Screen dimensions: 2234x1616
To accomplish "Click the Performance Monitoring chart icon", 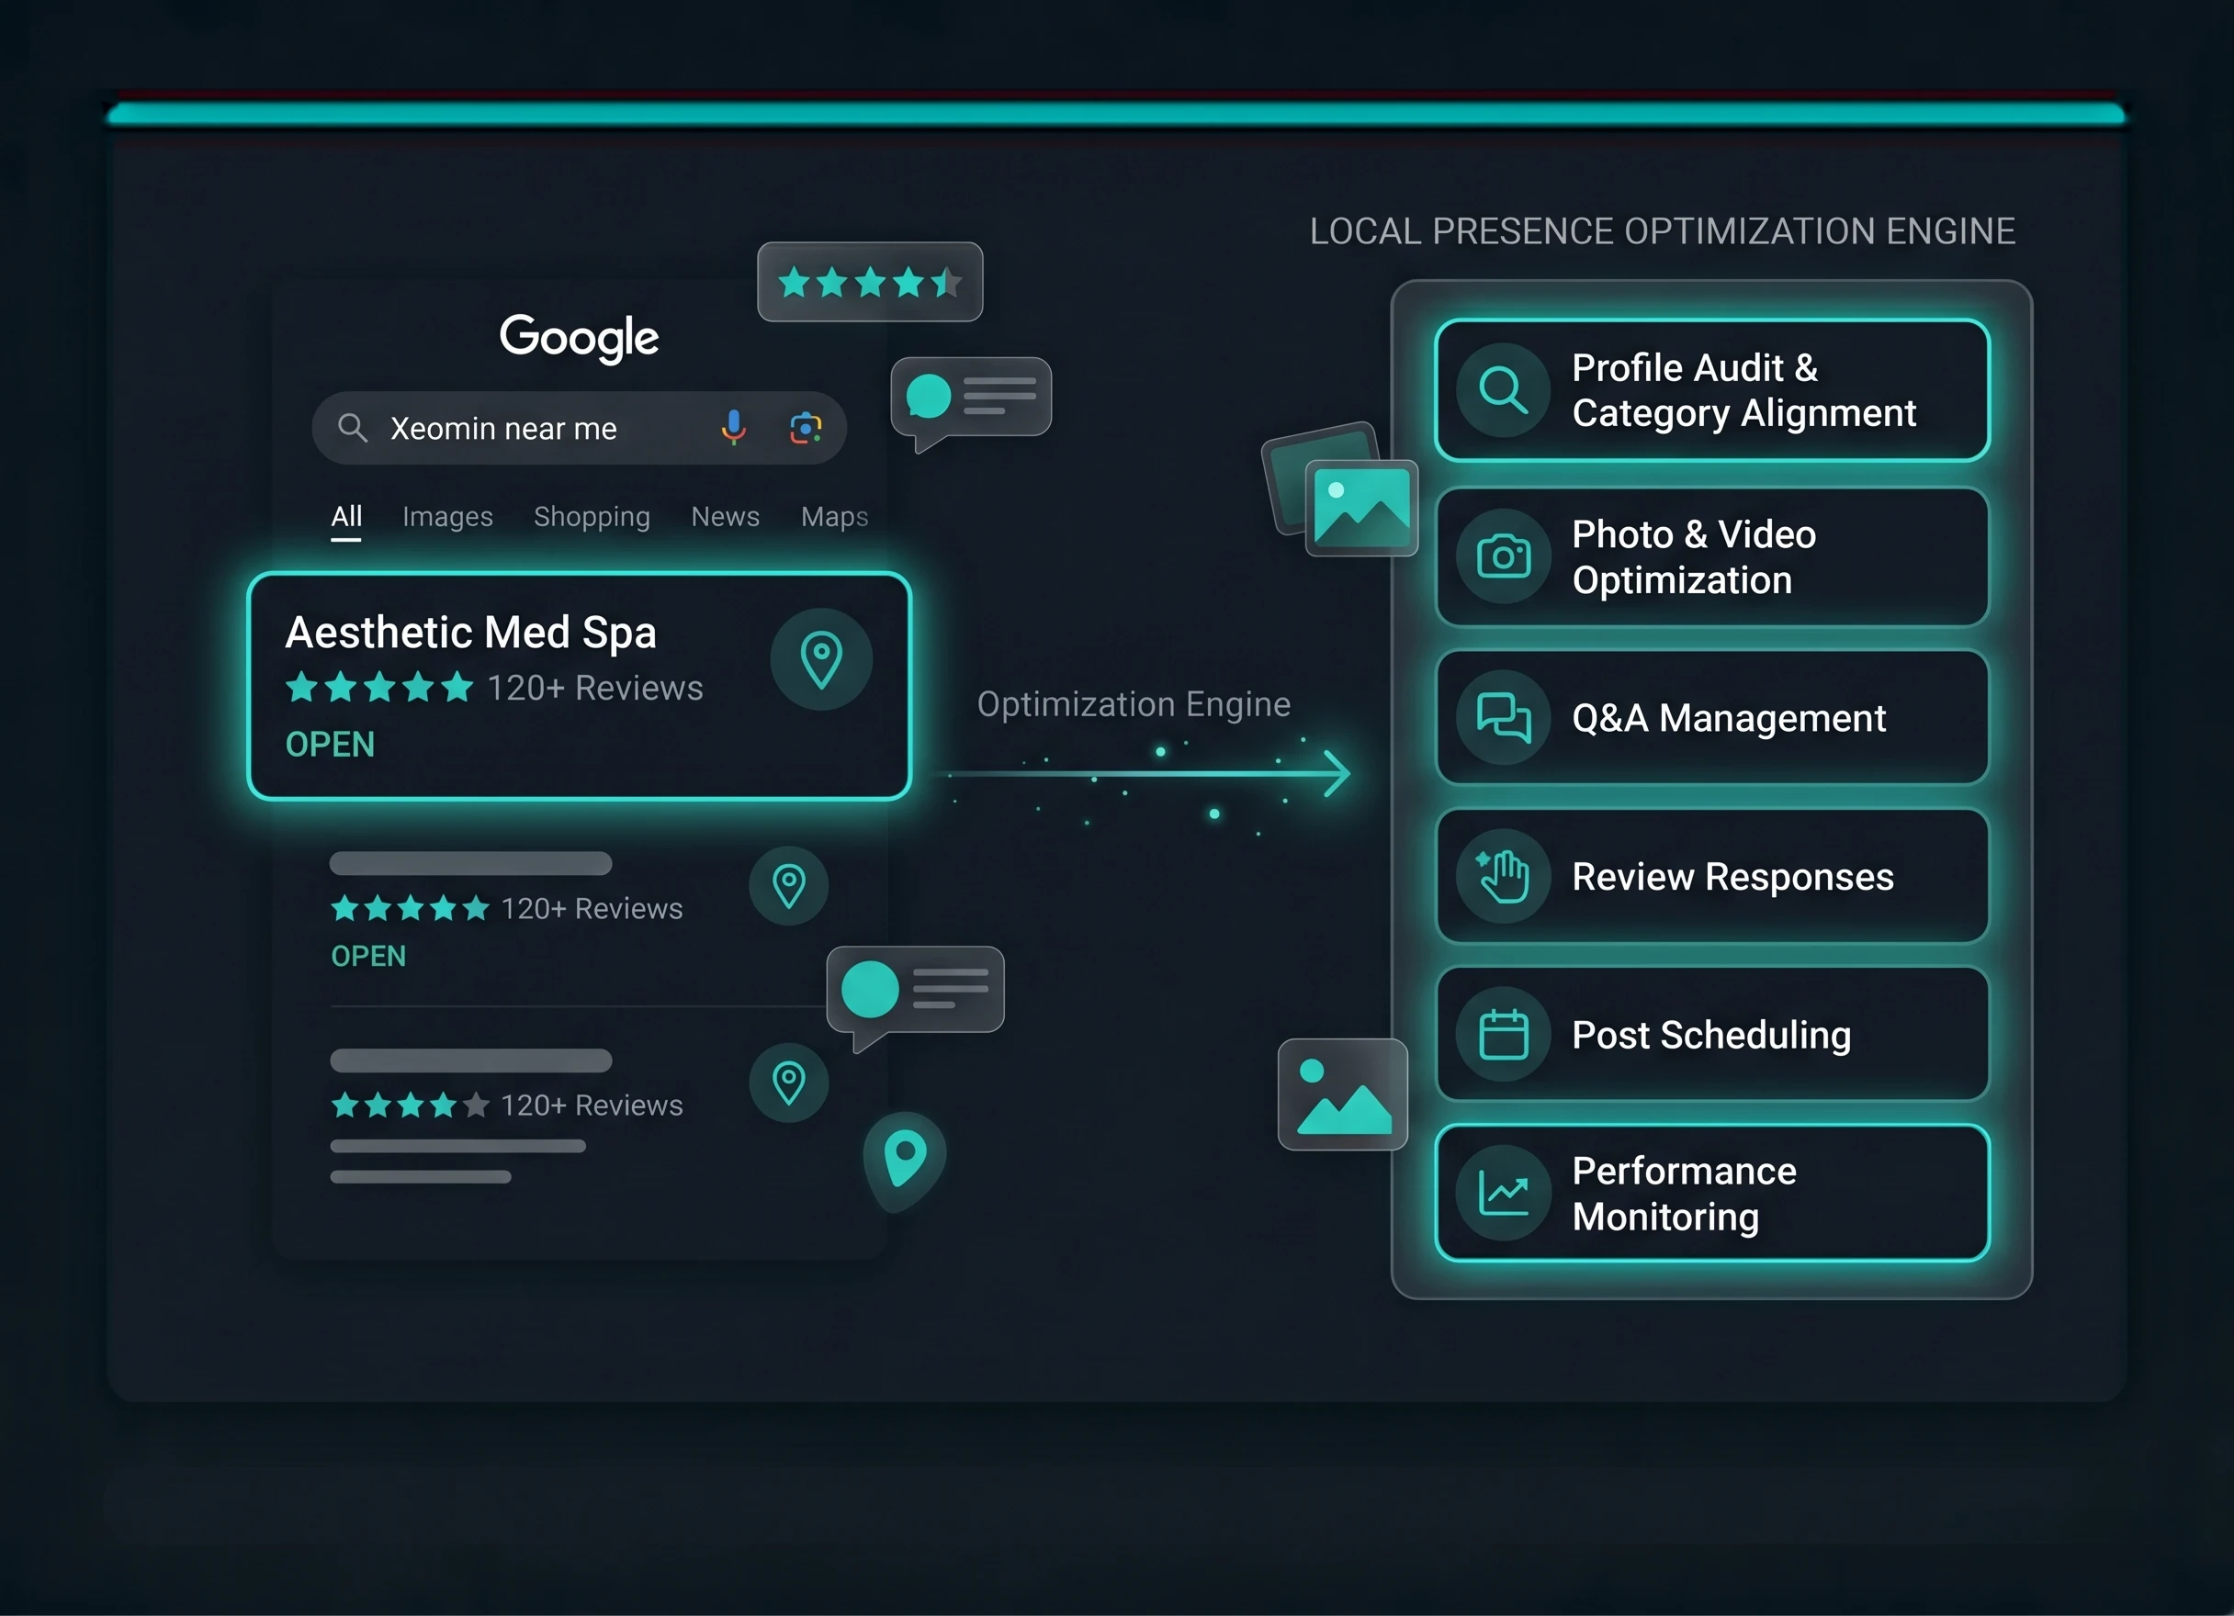I will coord(1501,1193).
